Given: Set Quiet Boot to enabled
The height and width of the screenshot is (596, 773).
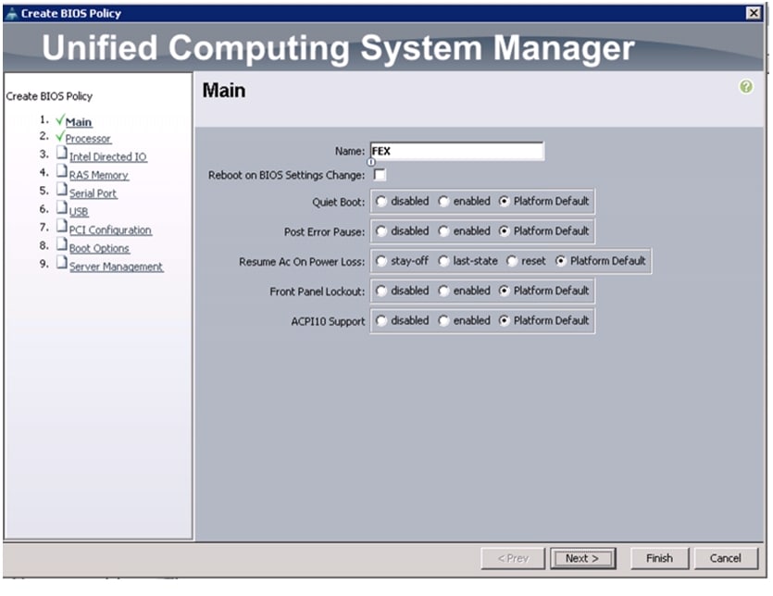Looking at the screenshot, I should click(x=443, y=201).
